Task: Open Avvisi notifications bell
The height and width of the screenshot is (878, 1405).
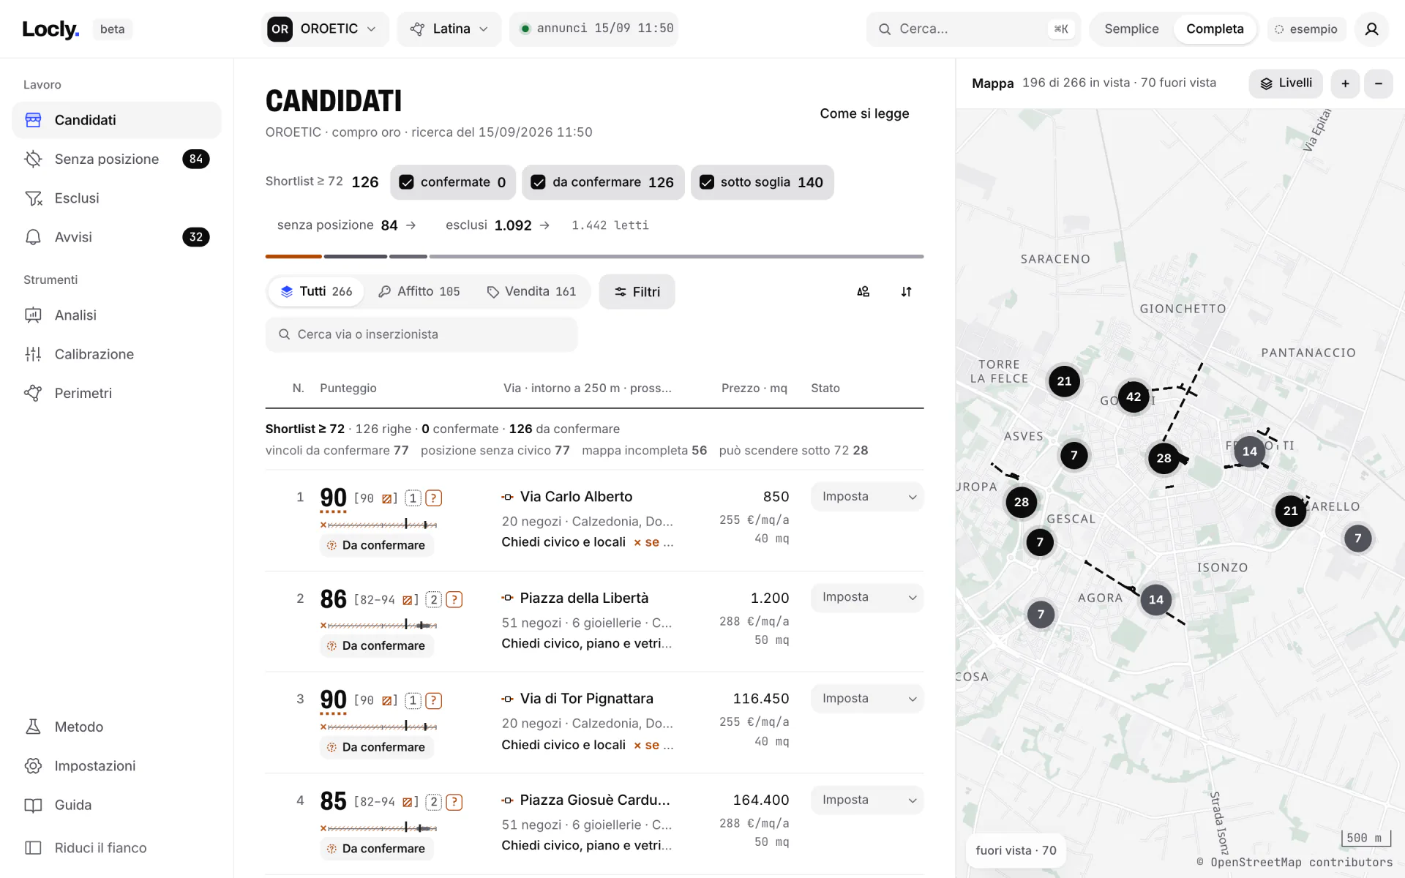Action: tap(116, 237)
